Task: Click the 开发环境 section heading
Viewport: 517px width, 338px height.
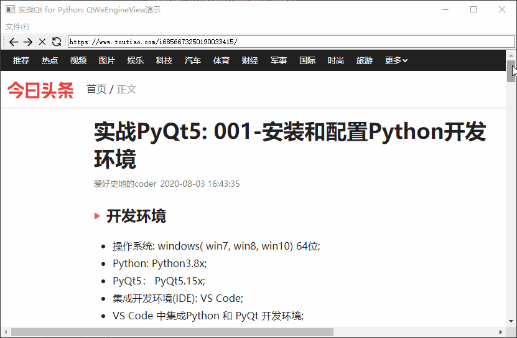Action: pos(136,217)
